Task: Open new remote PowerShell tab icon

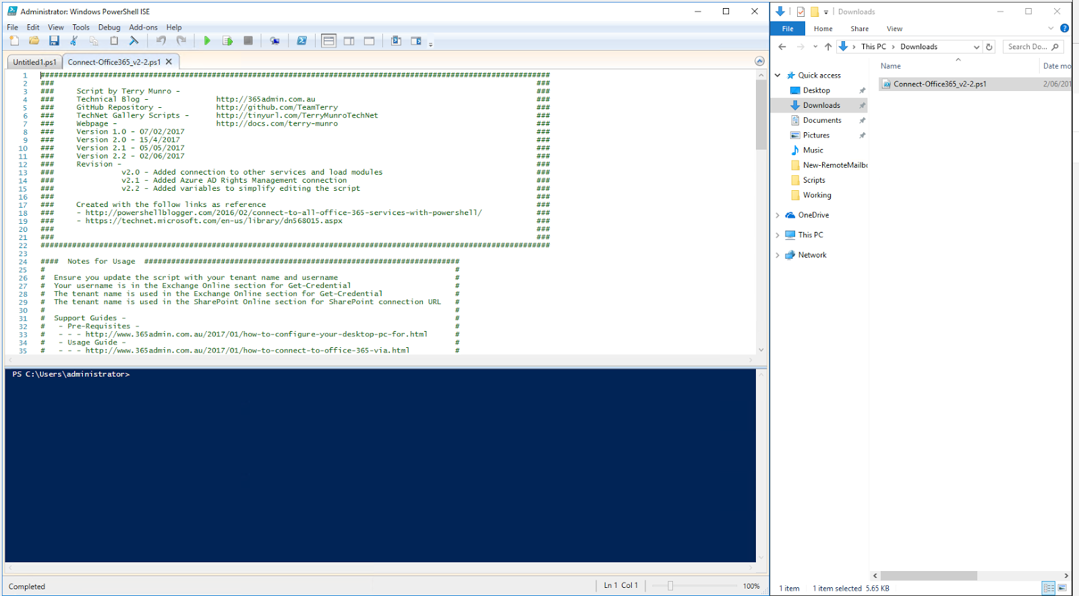Action: 274,41
